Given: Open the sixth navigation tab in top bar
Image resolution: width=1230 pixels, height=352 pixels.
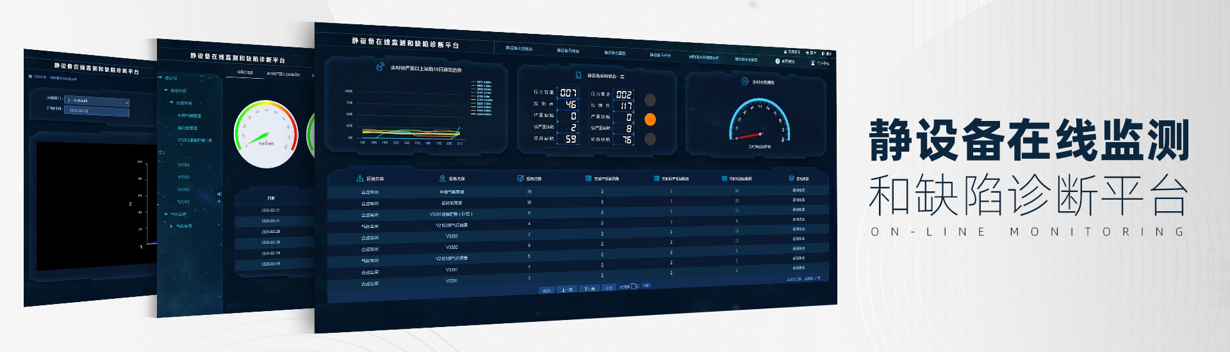Looking at the screenshot, I should pos(746,59).
